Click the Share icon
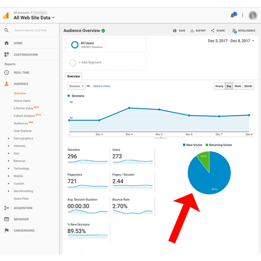This screenshot has width=261, height=261. pyautogui.click(x=212, y=30)
